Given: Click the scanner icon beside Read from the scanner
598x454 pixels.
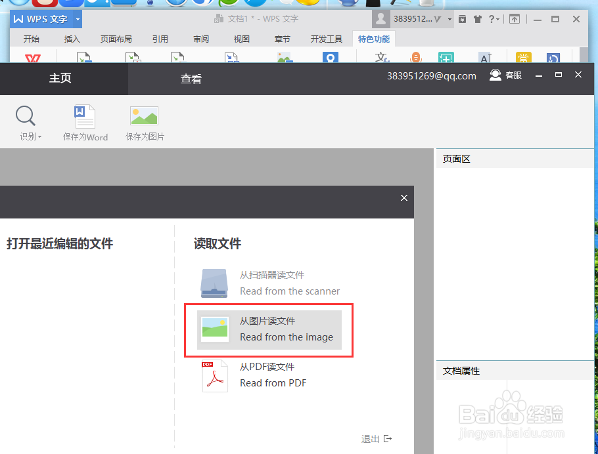Looking at the screenshot, I should click(x=214, y=283).
